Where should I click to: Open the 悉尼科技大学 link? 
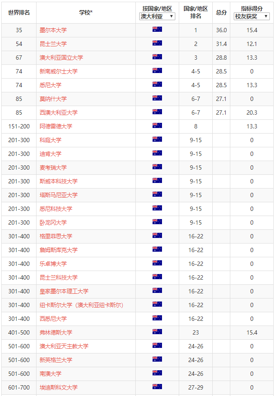tap(56, 209)
